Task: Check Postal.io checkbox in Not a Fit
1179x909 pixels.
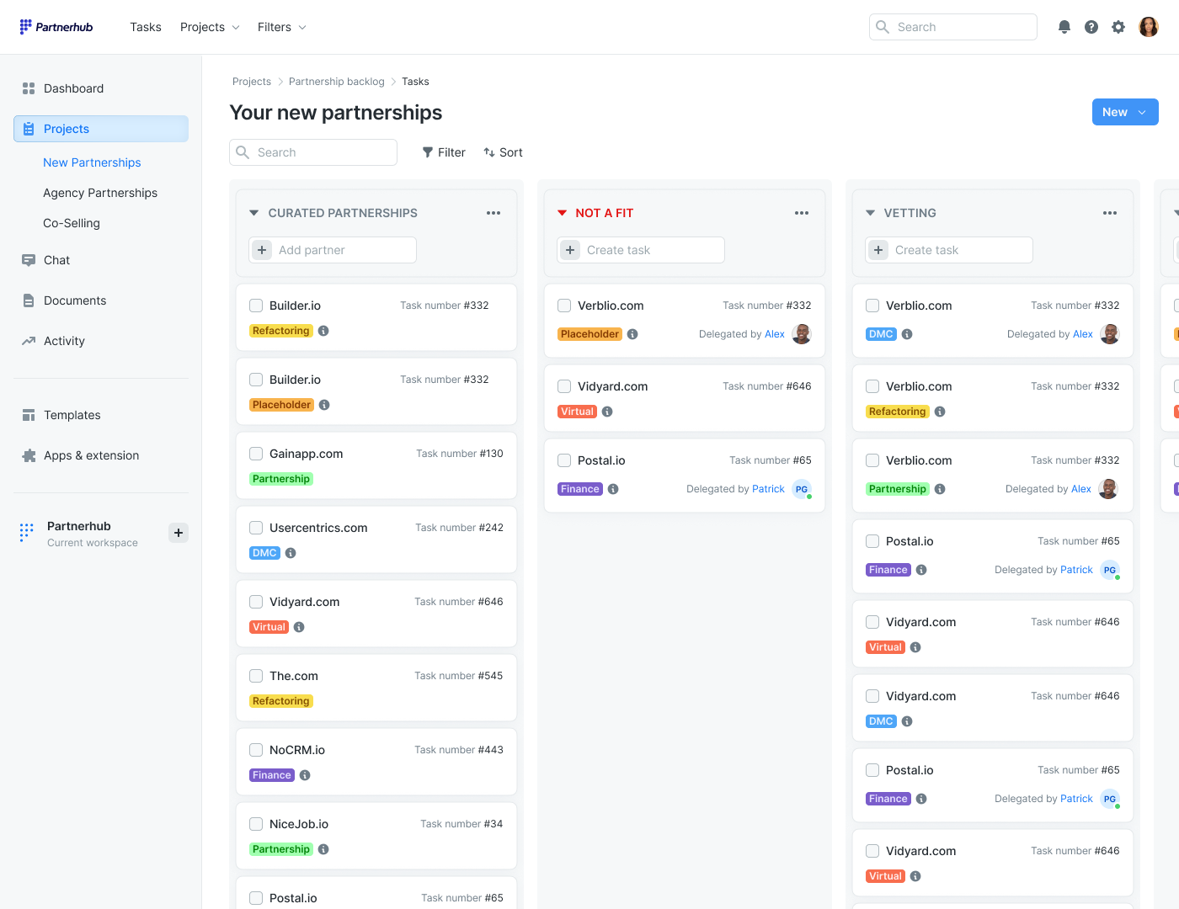Action: pos(564,460)
